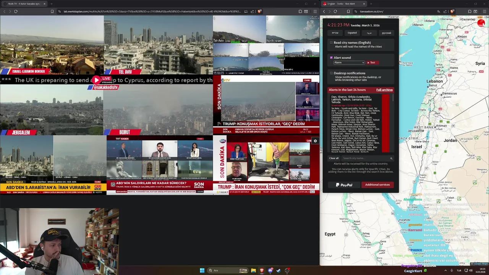Open the Multi TV browser hamburger menu
Viewport: 489px width, 275px height.
[x=315, y=11]
